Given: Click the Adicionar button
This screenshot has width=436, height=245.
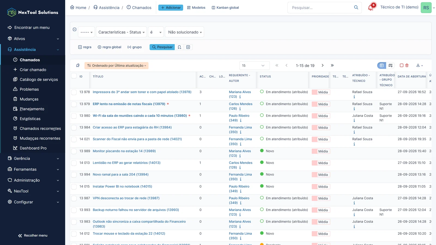Looking at the screenshot, I should (x=171, y=8).
